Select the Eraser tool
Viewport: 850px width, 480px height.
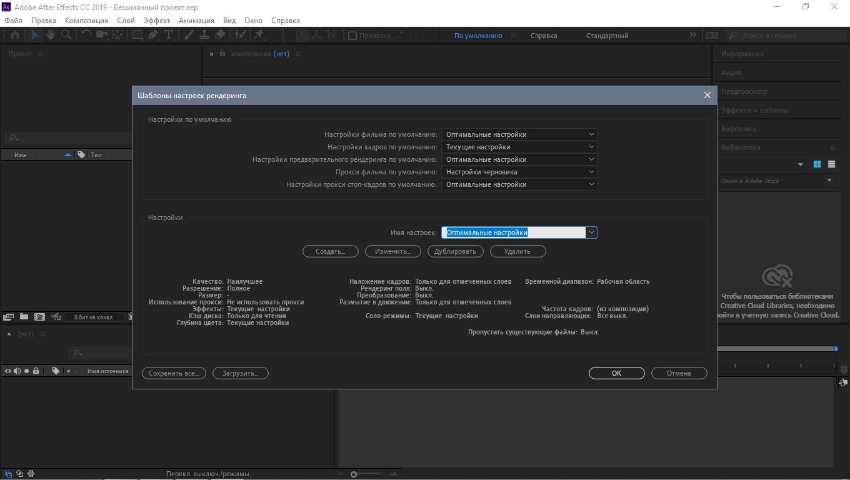[220, 36]
